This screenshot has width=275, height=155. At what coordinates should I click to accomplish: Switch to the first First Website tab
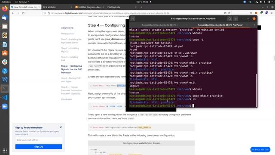(x=57, y=7)
